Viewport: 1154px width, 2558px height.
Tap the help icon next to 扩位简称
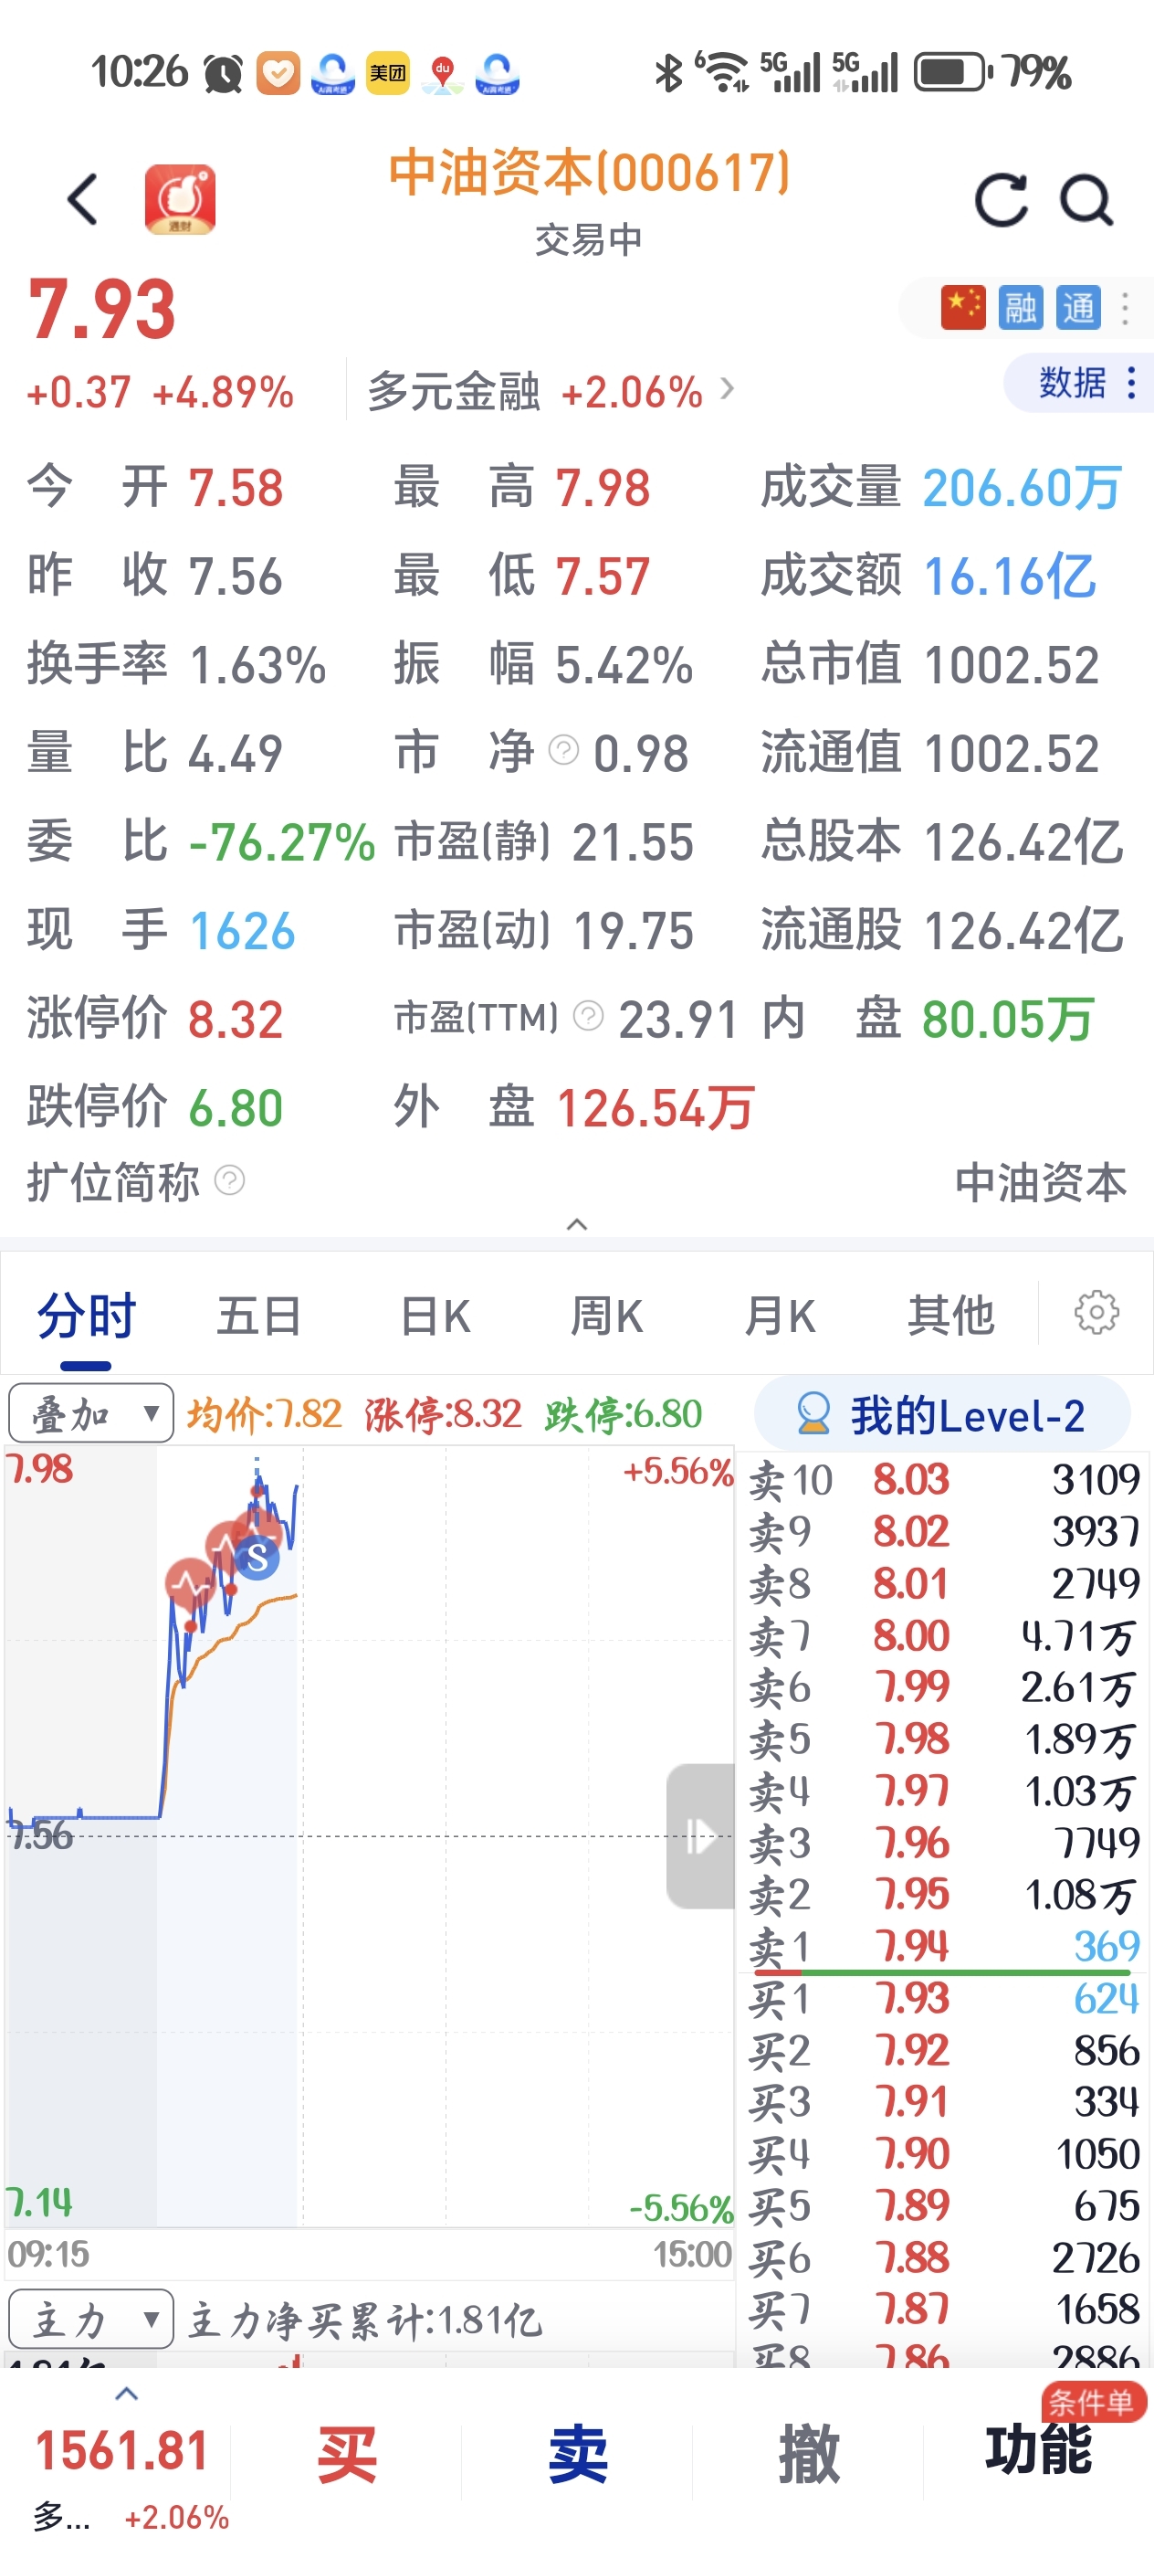[229, 1179]
